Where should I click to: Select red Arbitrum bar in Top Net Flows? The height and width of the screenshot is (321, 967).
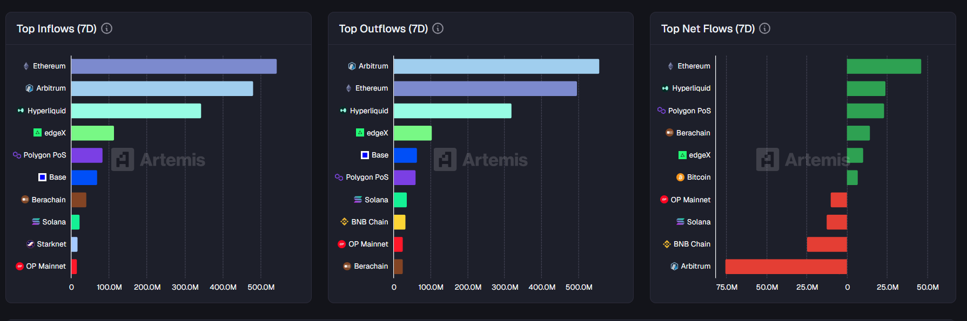click(x=785, y=267)
